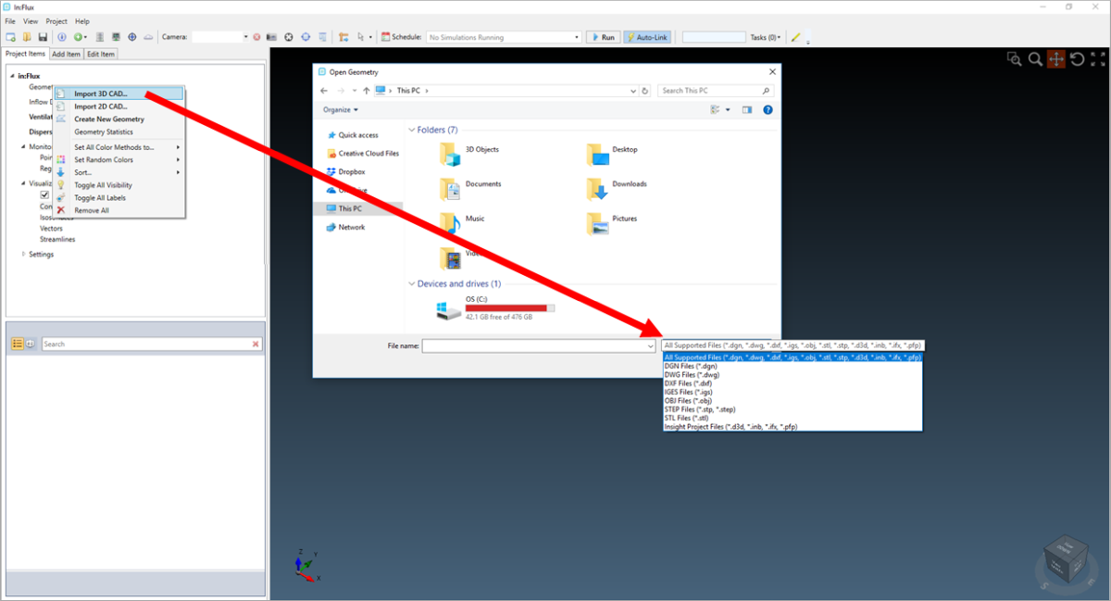This screenshot has width=1111, height=601.
Task: Expand the Settings tree node
Action: [x=23, y=254]
